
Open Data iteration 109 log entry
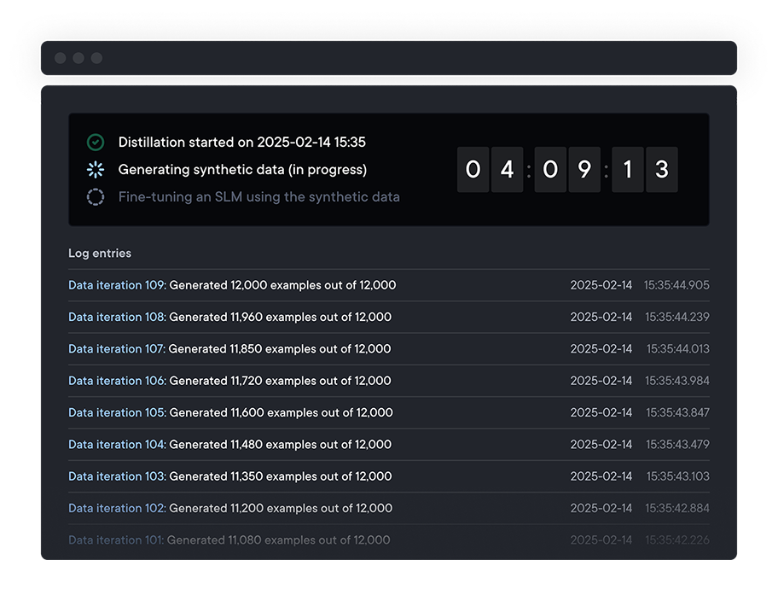113,285
